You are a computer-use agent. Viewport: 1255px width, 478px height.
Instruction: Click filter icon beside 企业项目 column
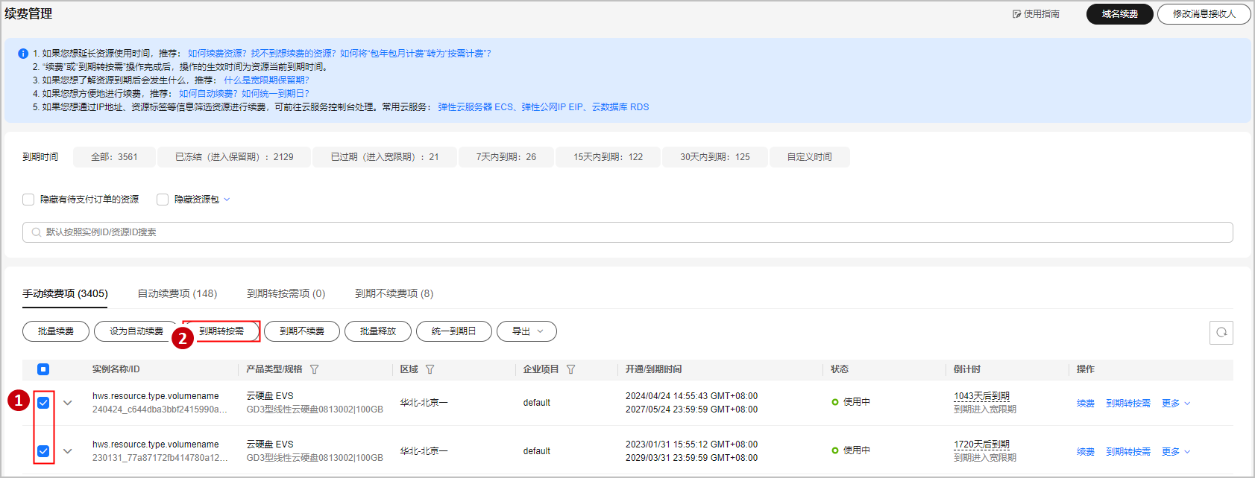click(x=570, y=369)
